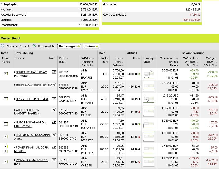Click green up arrow beside 6,96 price
Viewport: 219px width, 169px height.
(x=139, y=124)
